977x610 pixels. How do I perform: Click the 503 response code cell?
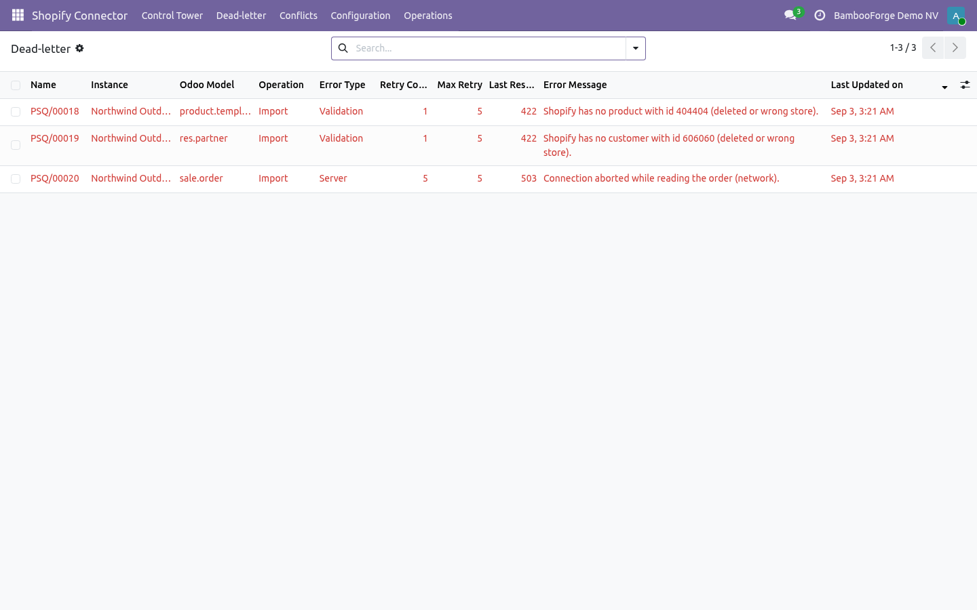(529, 178)
